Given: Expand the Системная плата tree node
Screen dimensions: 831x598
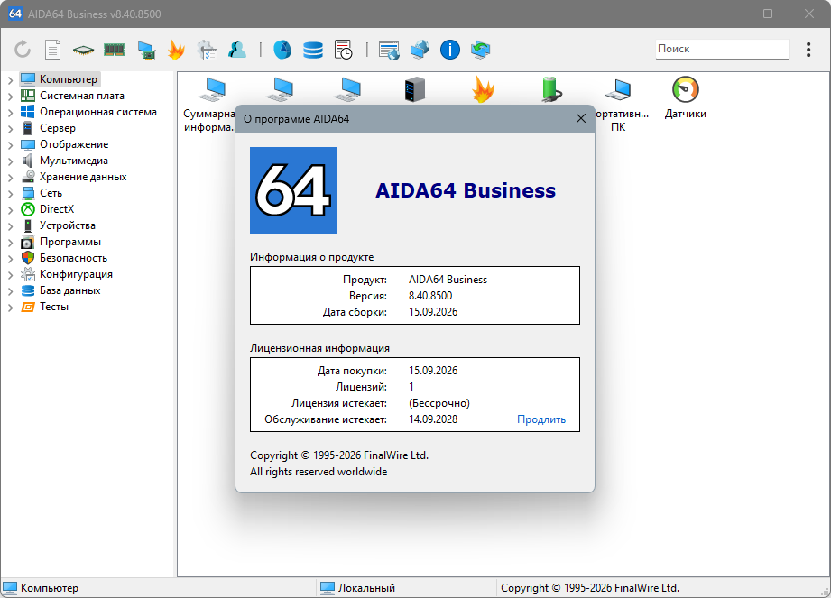Looking at the screenshot, I should coord(10,97).
